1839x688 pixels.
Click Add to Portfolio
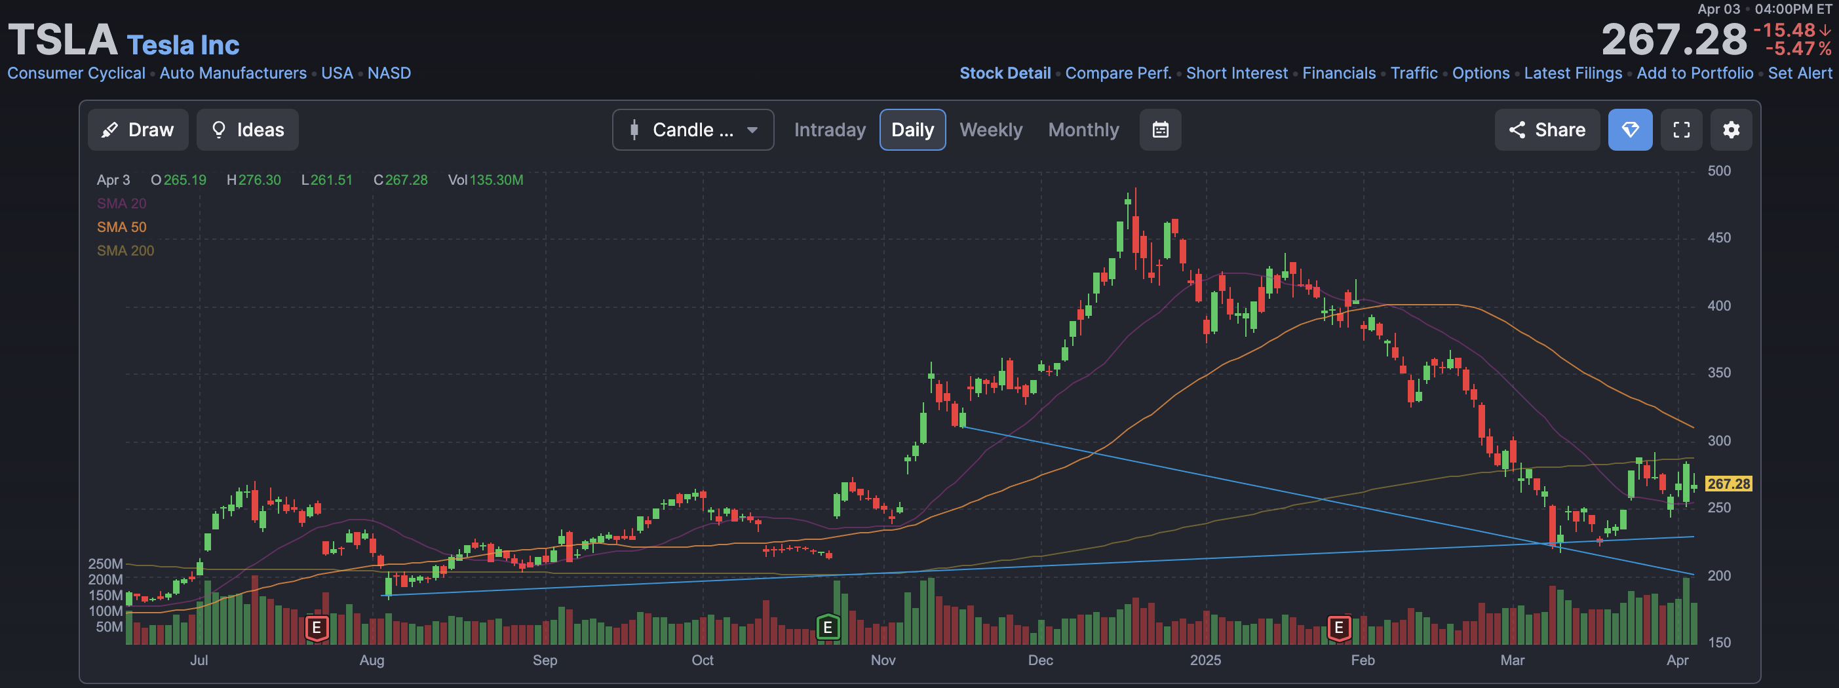click(1695, 73)
